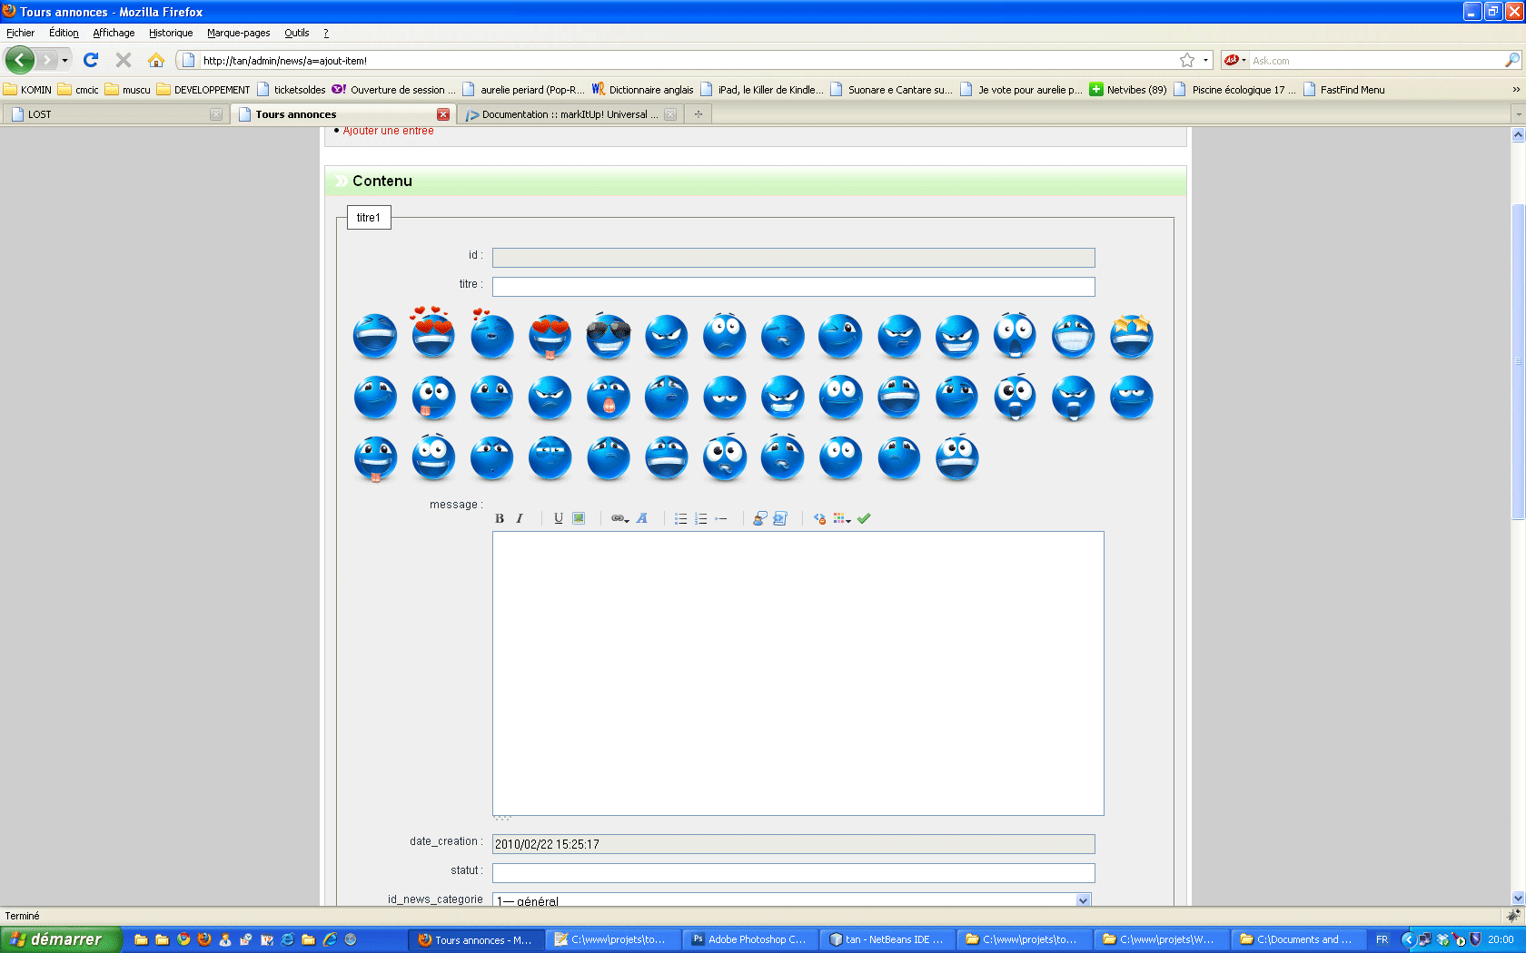Insert the sunglasses smiley emoticon
The image size is (1526, 953).
(x=609, y=336)
